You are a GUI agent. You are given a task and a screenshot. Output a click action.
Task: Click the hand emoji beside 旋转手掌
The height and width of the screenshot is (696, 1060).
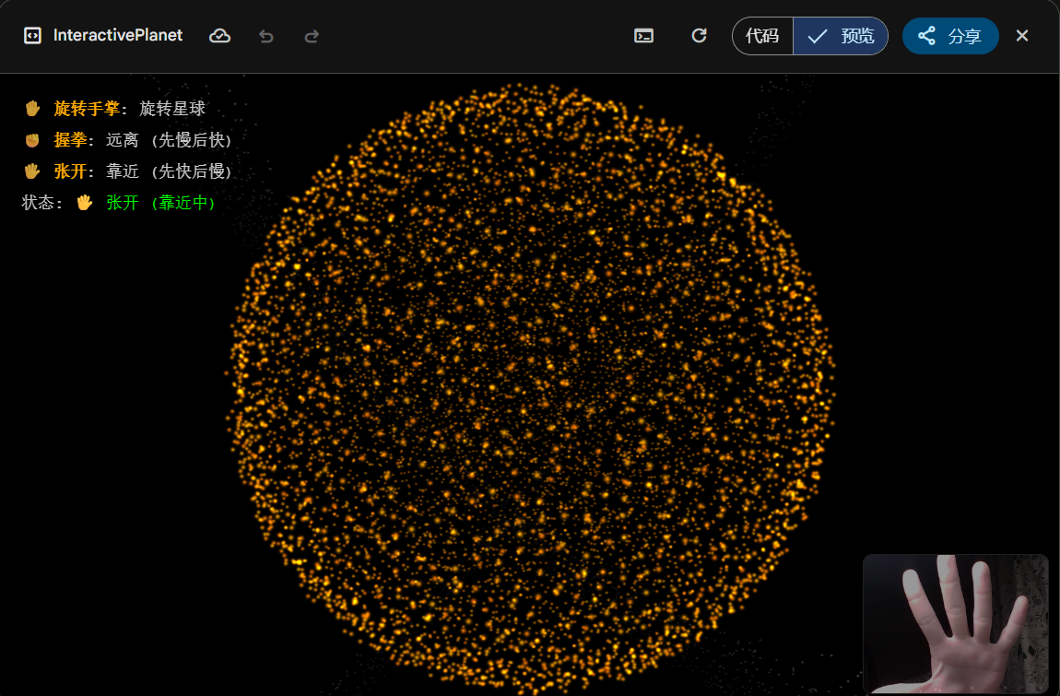[32, 108]
